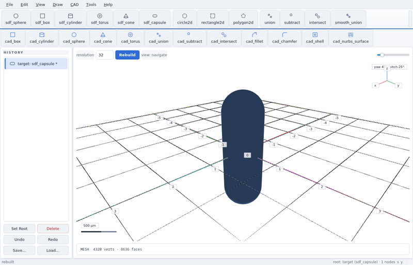Click the 'rebuilt' status bar text
The image size is (413, 265).
click(8, 262)
